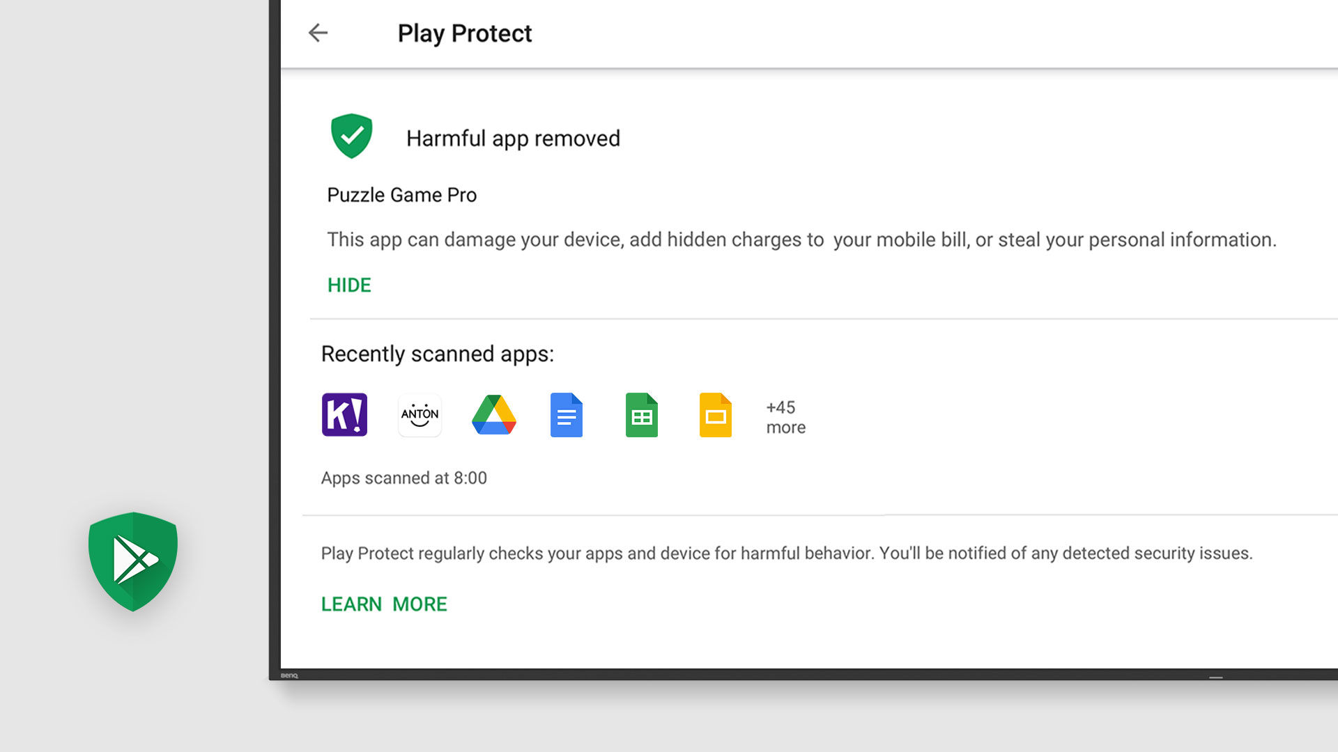The height and width of the screenshot is (752, 1338).
Task: Click LEARN MORE for Play Protect info
Action: click(x=383, y=604)
